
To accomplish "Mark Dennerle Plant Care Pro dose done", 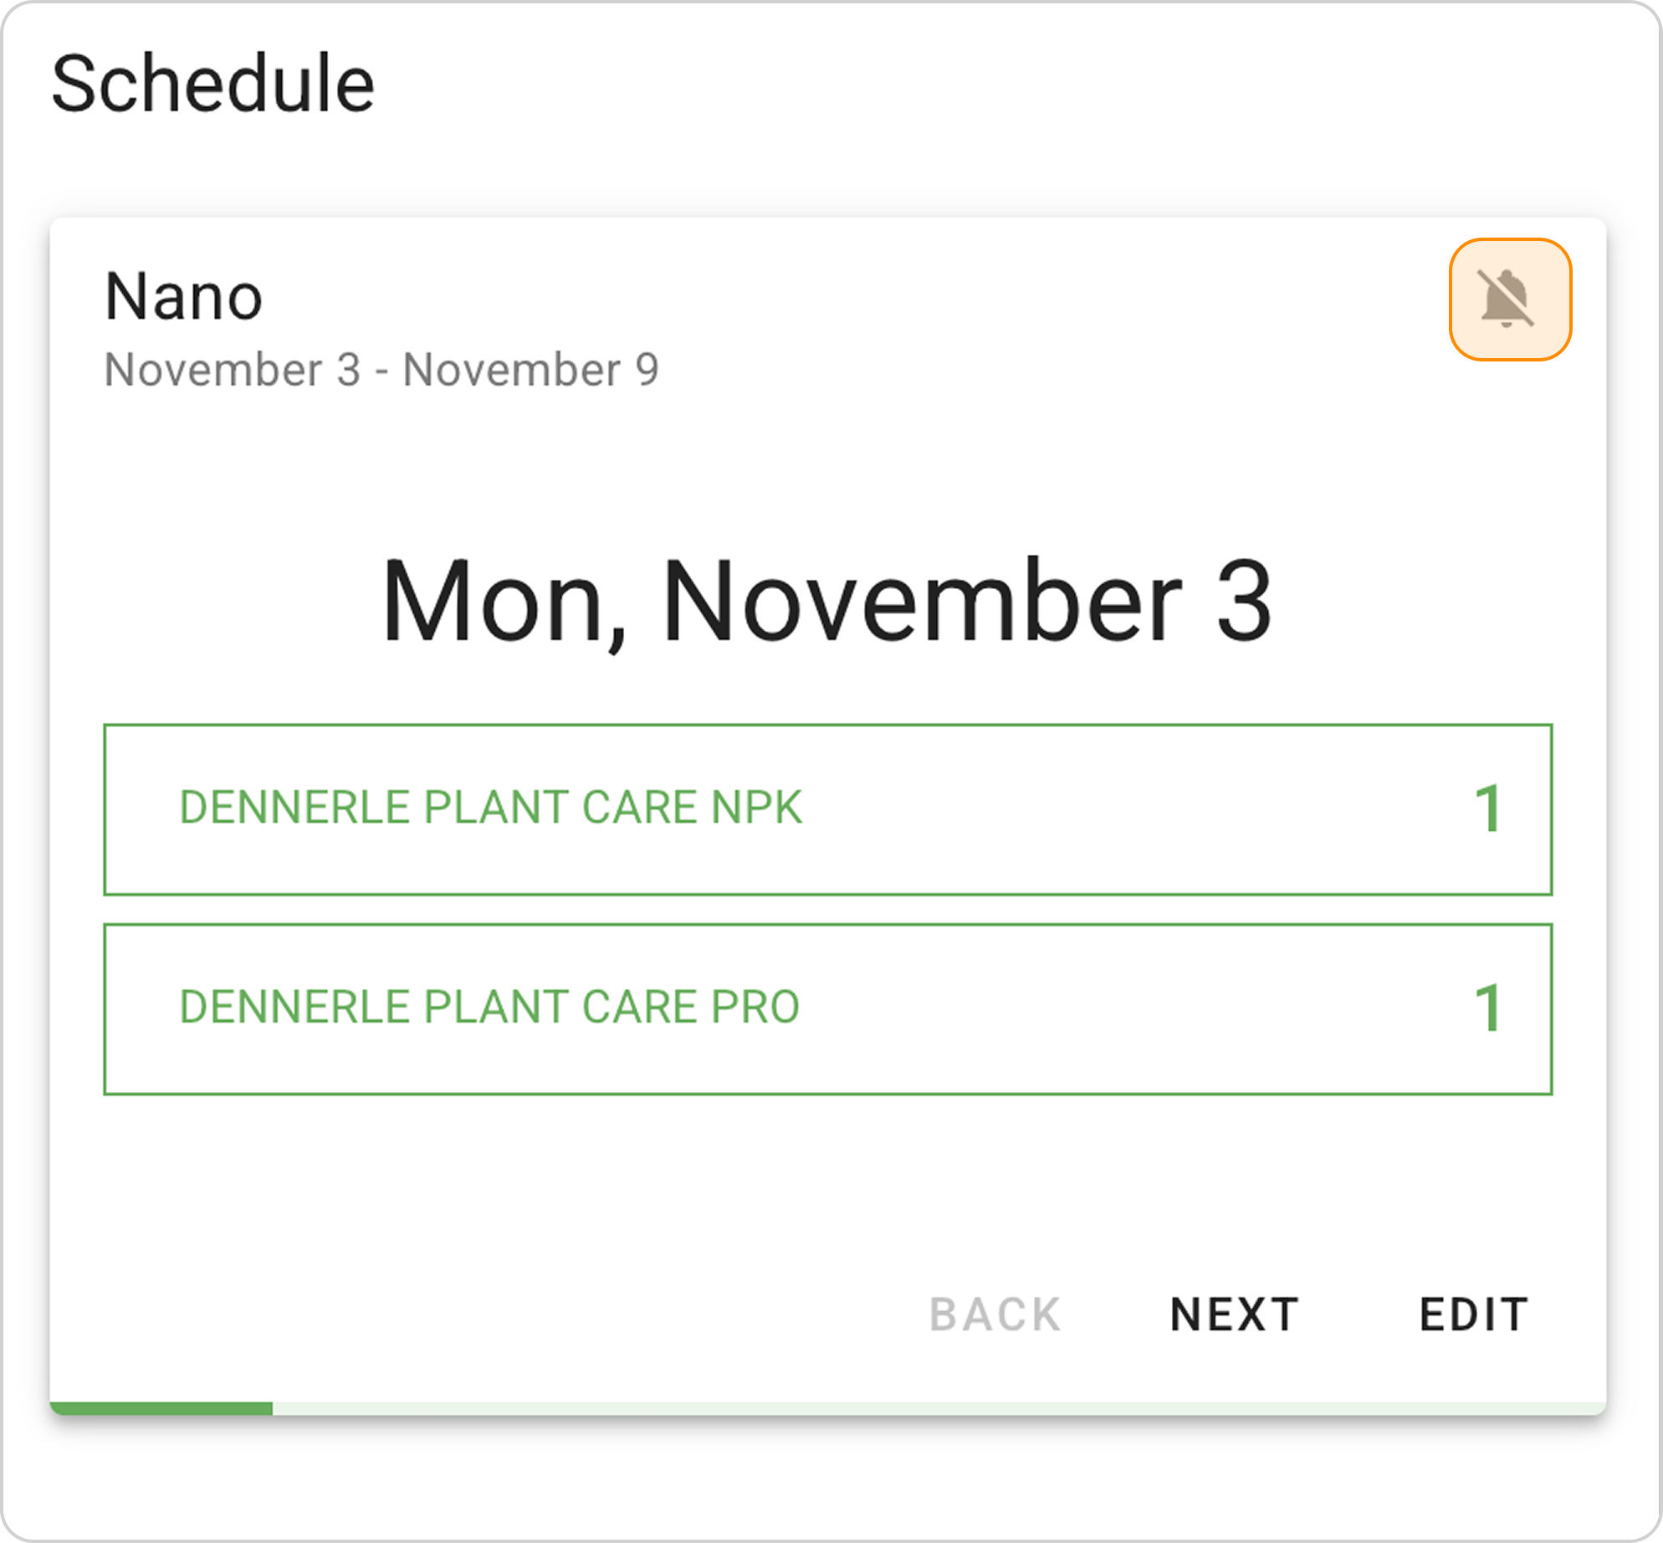I will (826, 1008).
